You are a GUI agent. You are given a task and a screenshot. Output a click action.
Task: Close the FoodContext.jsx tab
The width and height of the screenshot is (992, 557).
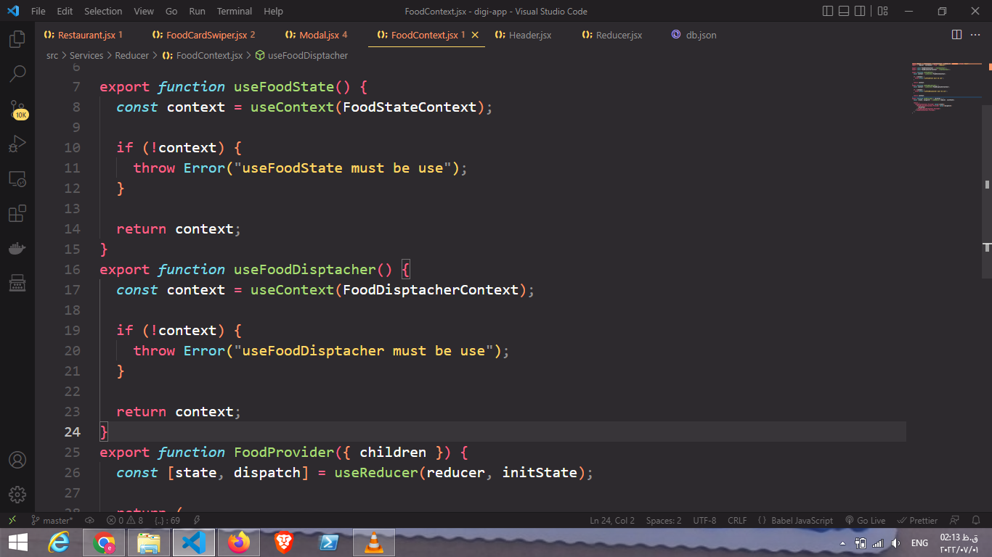tap(475, 35)
